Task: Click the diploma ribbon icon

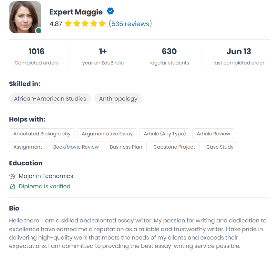Action: tap(12, 187)
